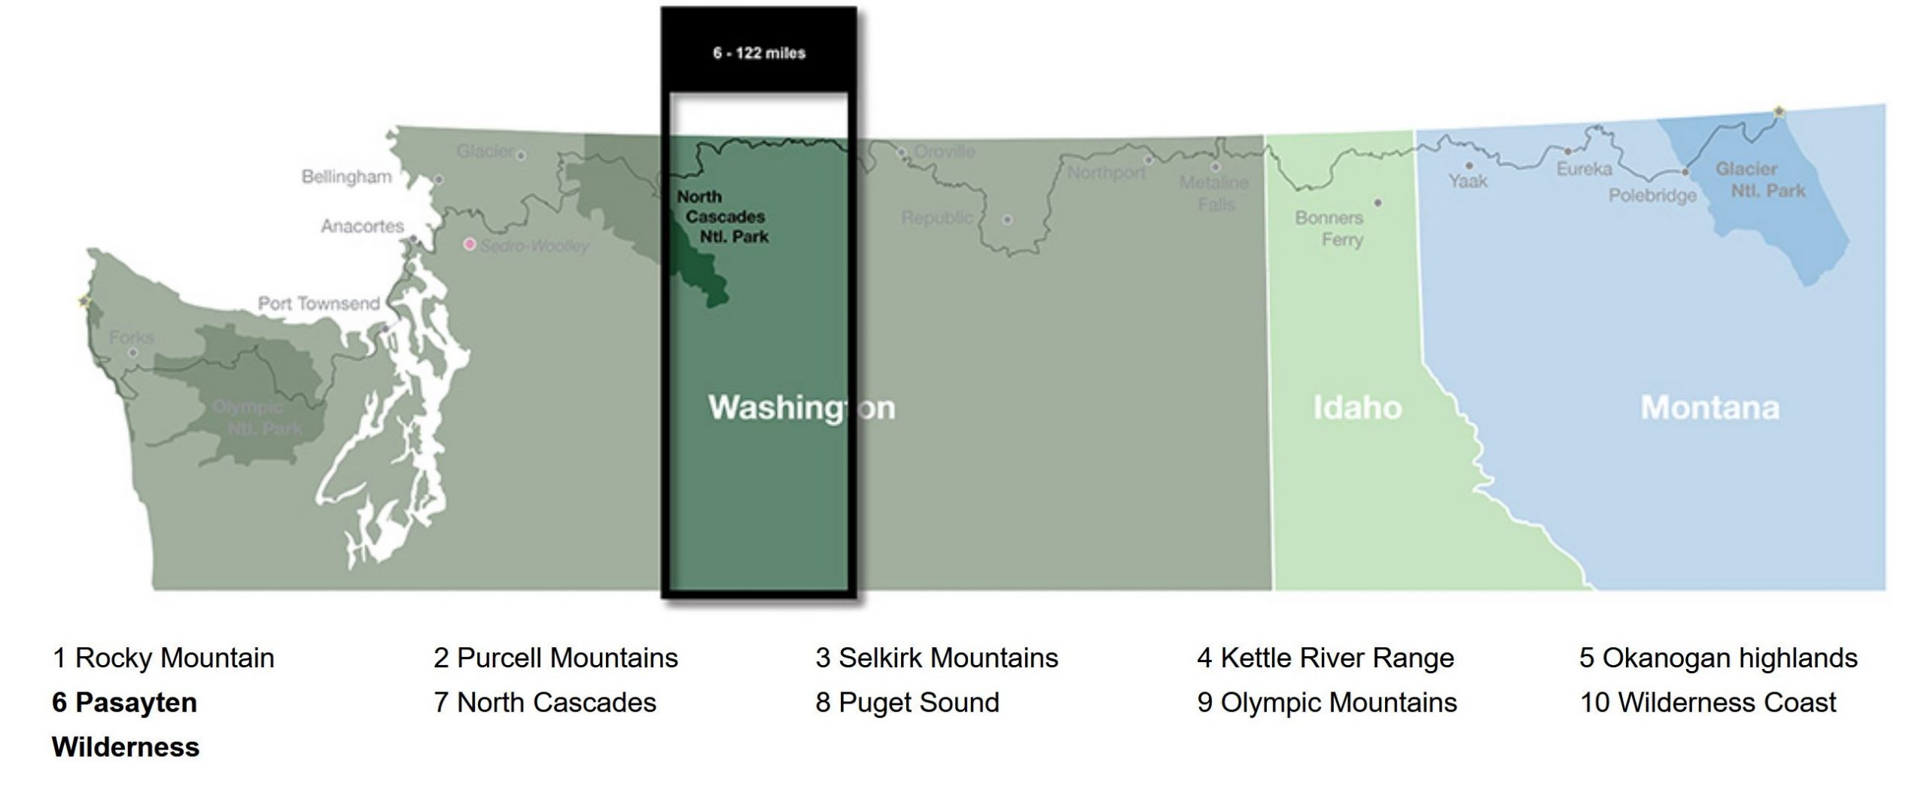
Task: Go to 9 Olympic Mountains section
Action: click(x=1327, y=703)
